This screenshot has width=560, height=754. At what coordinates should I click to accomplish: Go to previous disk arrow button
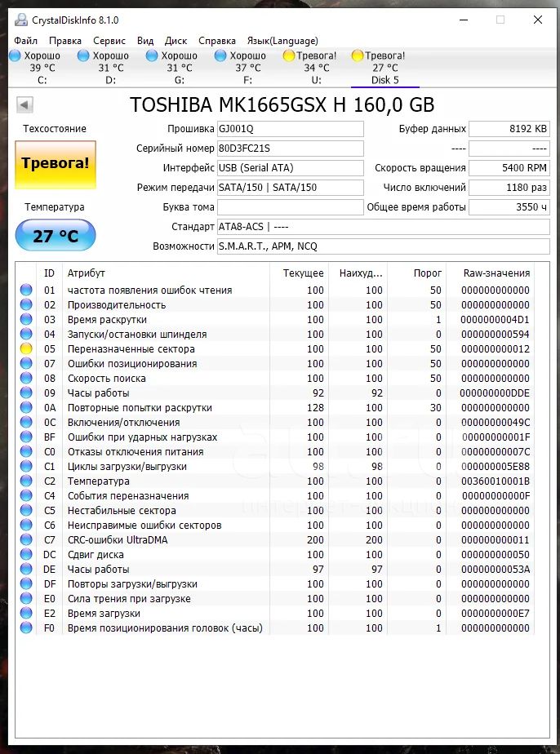pos(25,104)
